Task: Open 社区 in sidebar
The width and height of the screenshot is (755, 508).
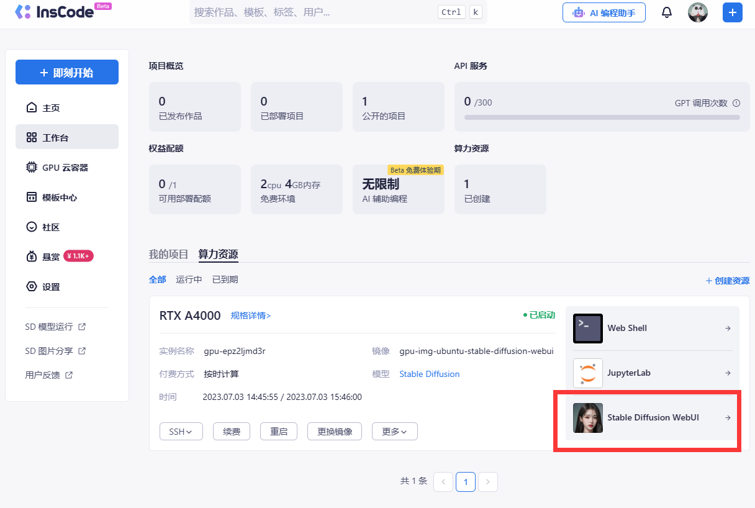Action: 67,227
